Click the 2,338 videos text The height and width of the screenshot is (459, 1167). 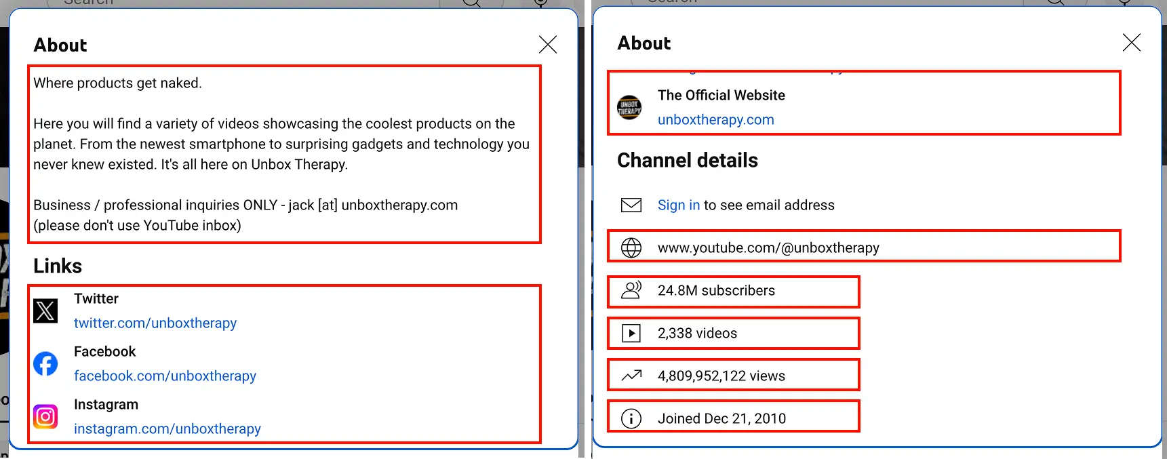click(x=697, y=333)
